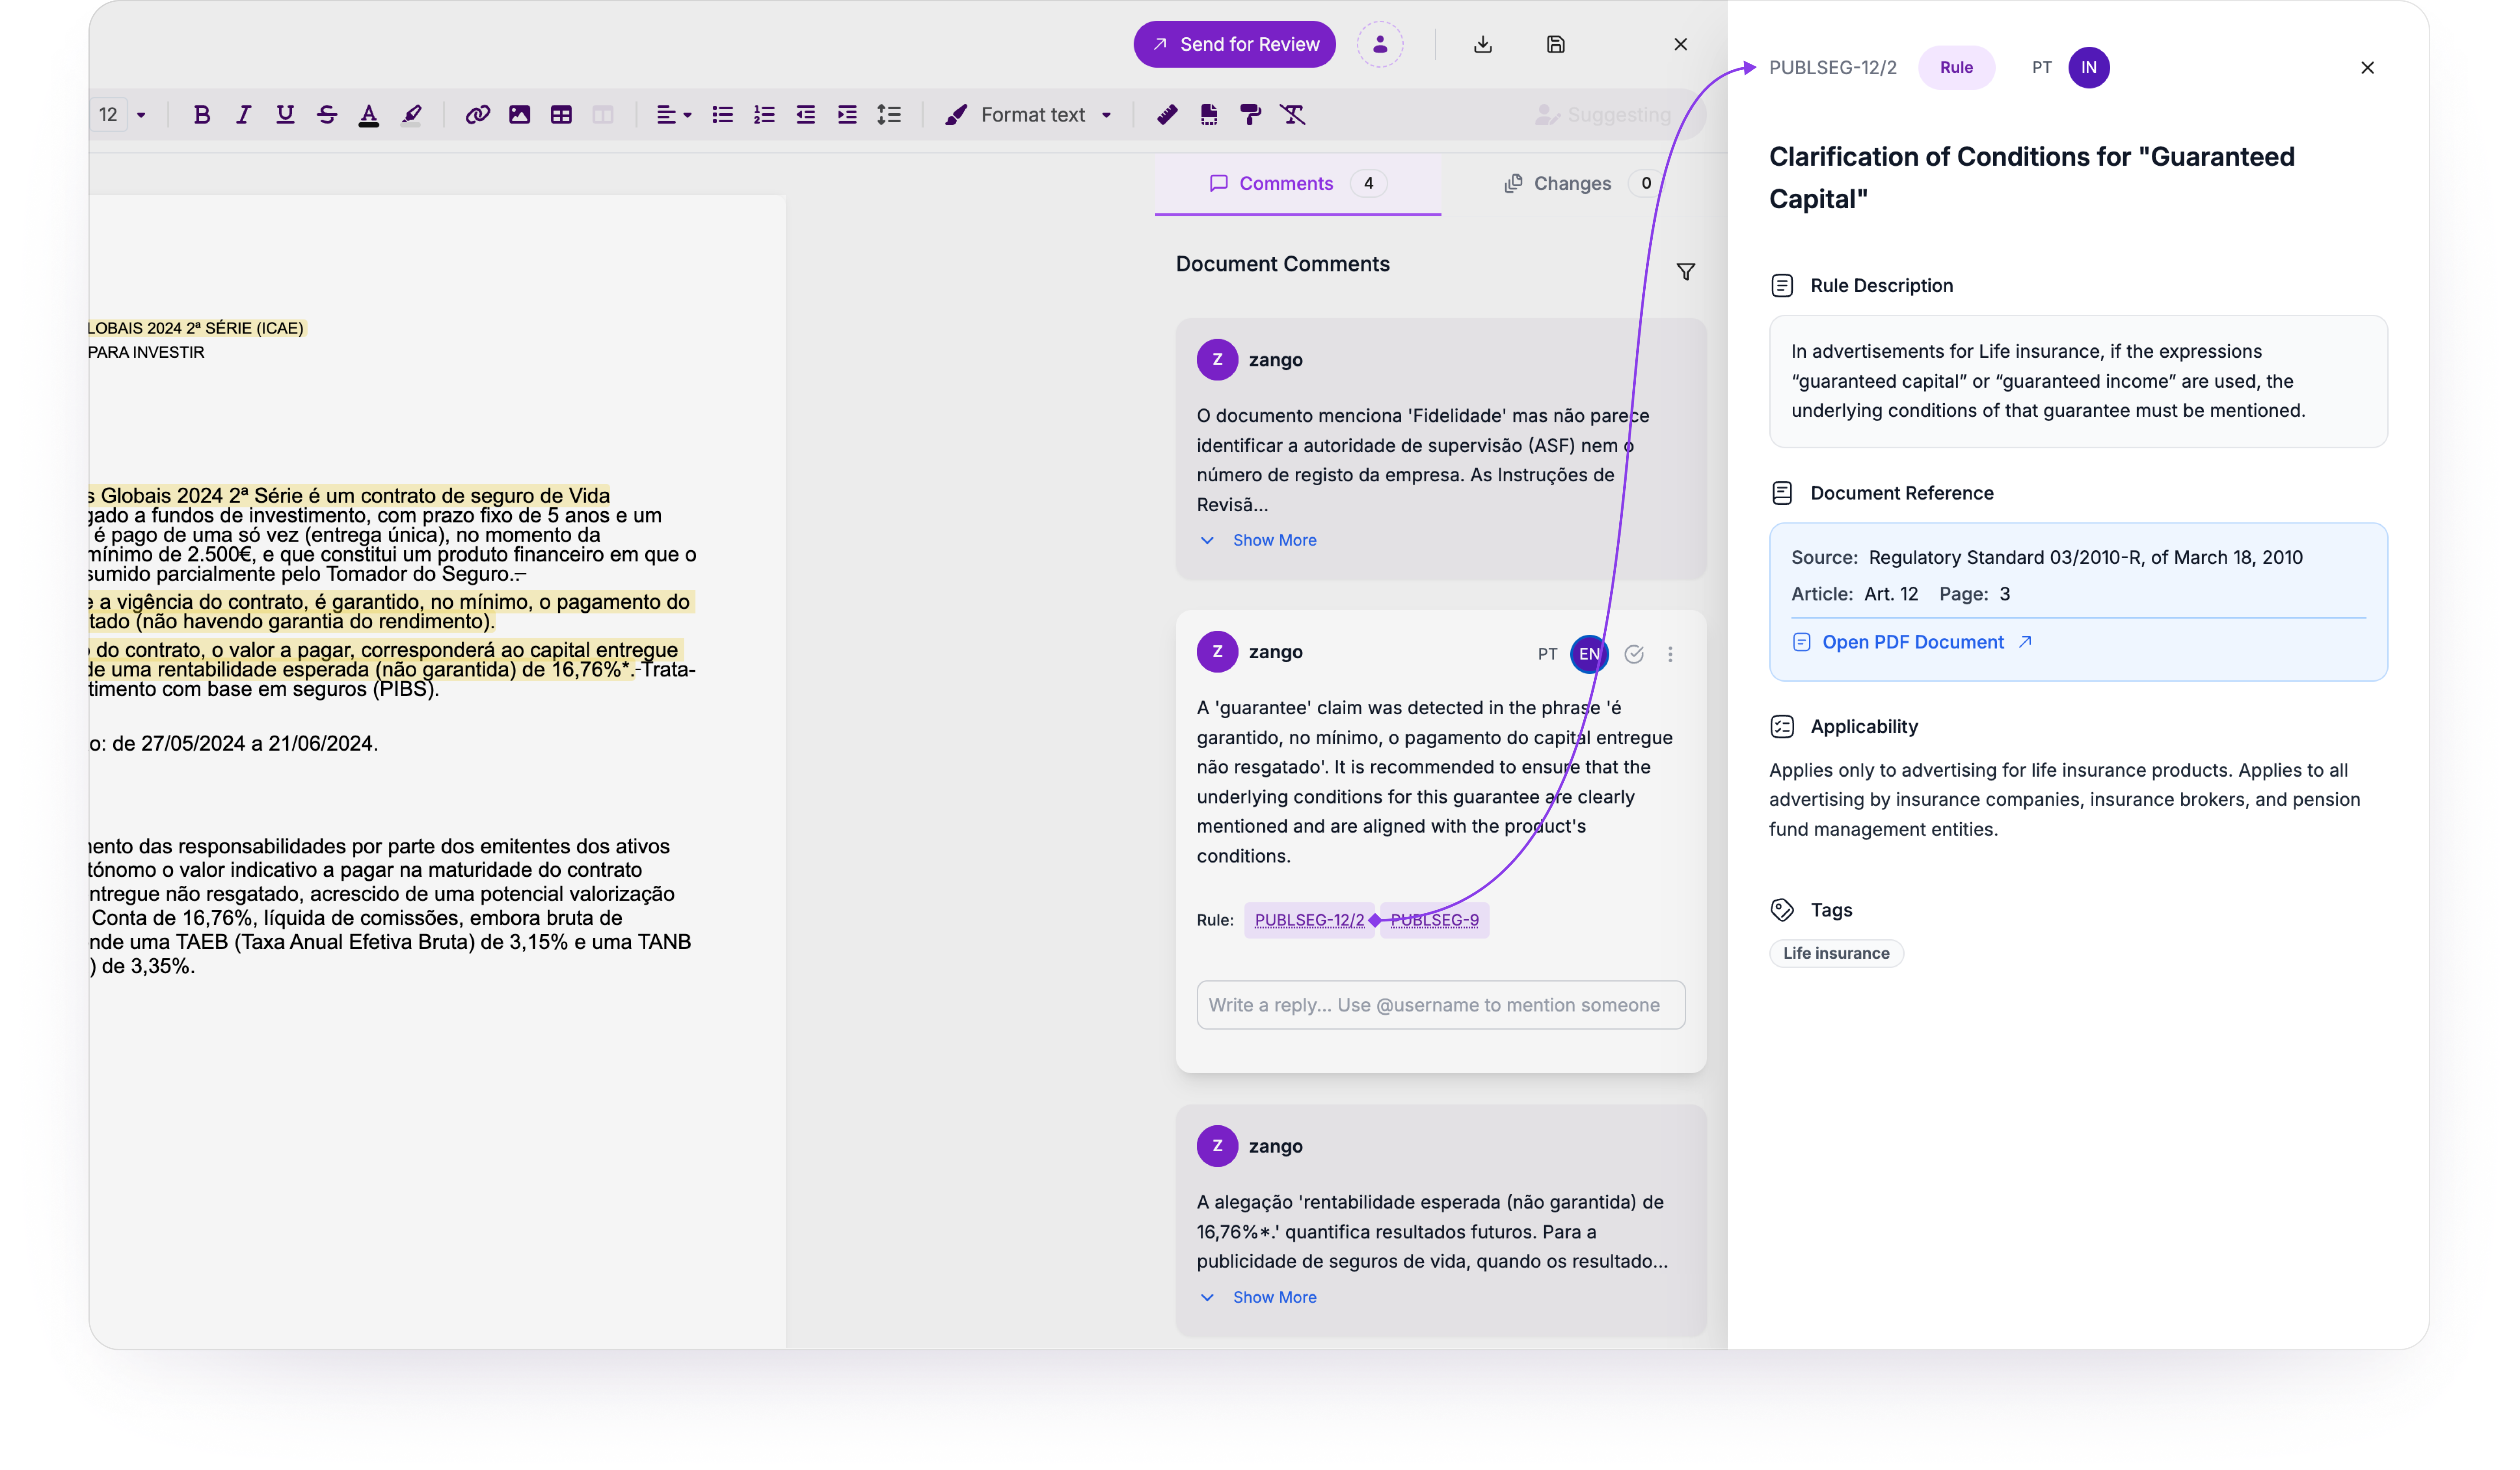Switch to the Changes tab
Viewport: 2520px width, 1470px height.
[1571, 183]
